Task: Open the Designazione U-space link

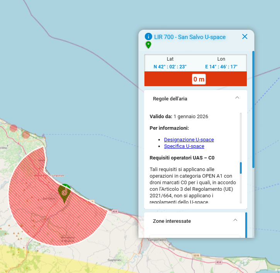Action: [x=189, y=140]
